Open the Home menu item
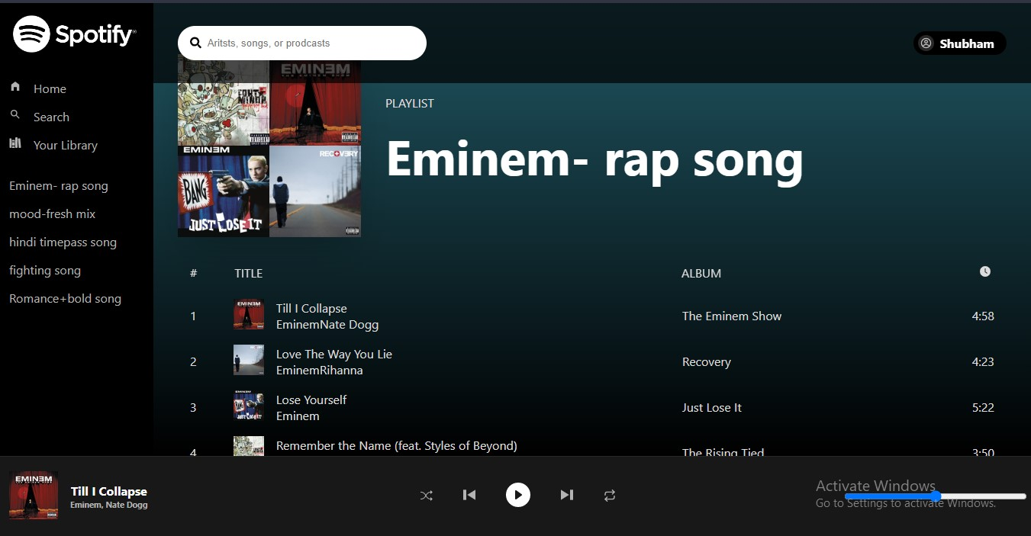The height and width of the screenshot is (536, 1031). click(50, 89)
